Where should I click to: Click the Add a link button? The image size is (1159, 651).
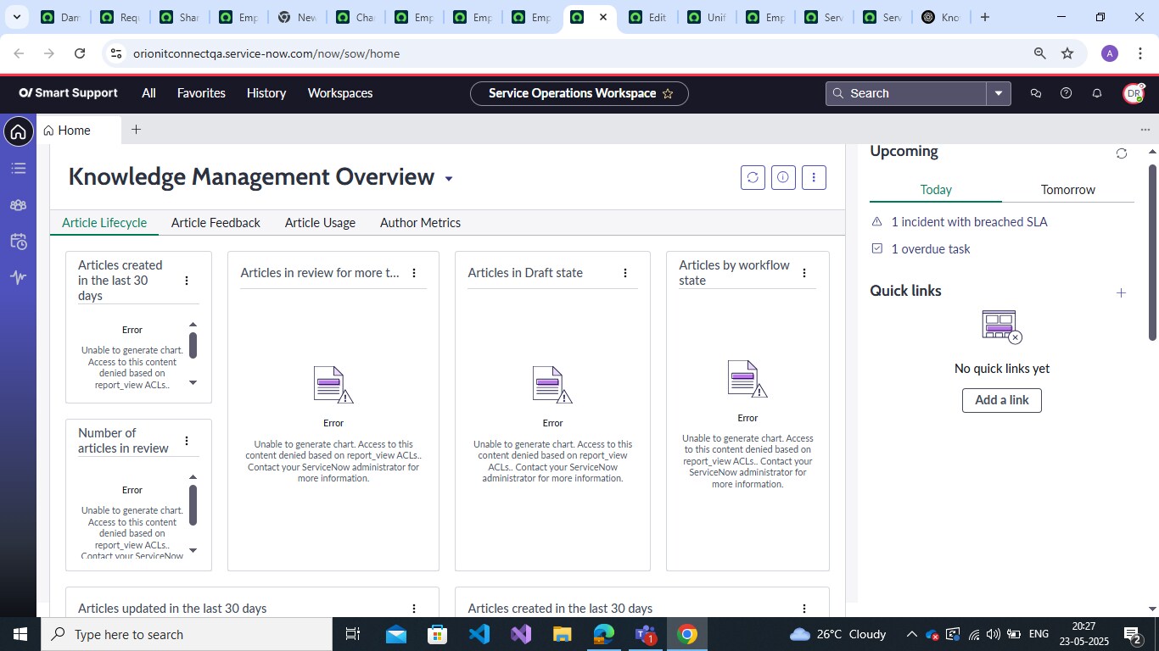coord(1000,399)
